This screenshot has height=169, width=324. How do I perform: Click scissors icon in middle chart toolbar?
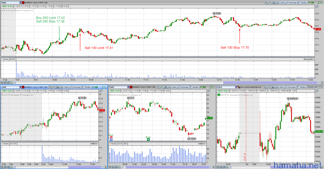(x=158, y=87)
